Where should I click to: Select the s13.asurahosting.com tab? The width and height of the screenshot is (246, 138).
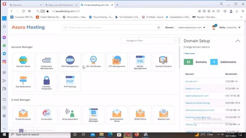tap(97, 5)
